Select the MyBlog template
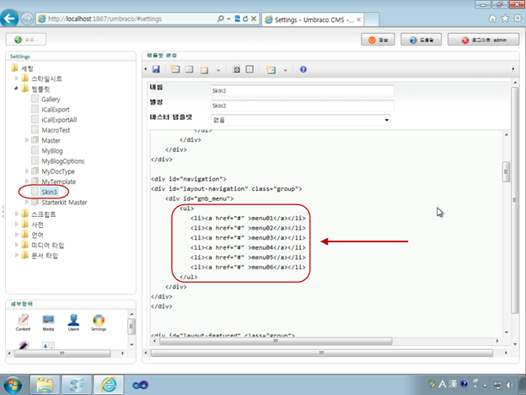 (52, 151)
